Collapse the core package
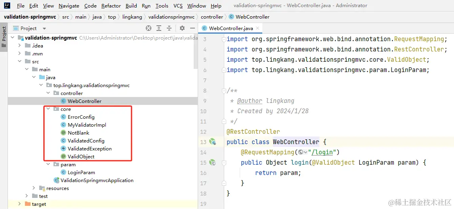 (48, 109)
